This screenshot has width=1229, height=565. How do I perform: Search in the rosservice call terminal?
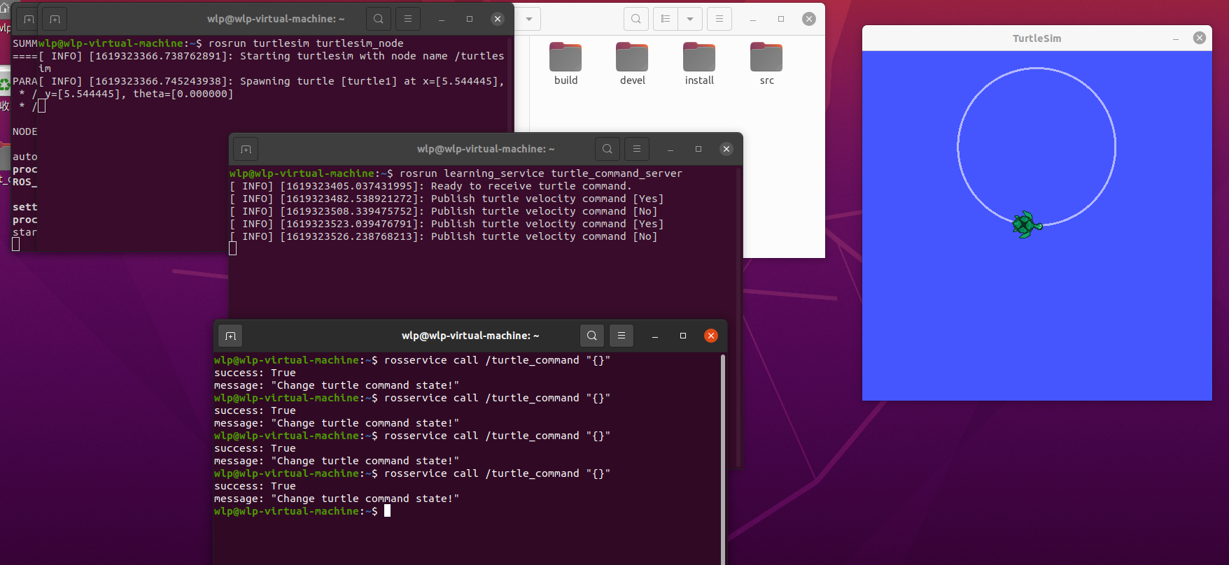point(592,336)
